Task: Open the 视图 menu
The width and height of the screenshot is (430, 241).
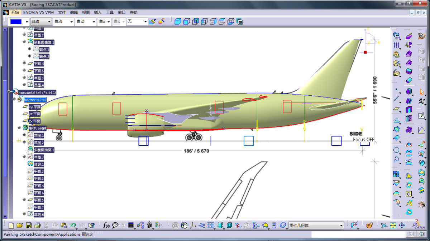Action: (x=86, y=12)
